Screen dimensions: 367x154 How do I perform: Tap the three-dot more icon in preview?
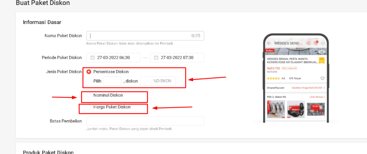[323, 43]
